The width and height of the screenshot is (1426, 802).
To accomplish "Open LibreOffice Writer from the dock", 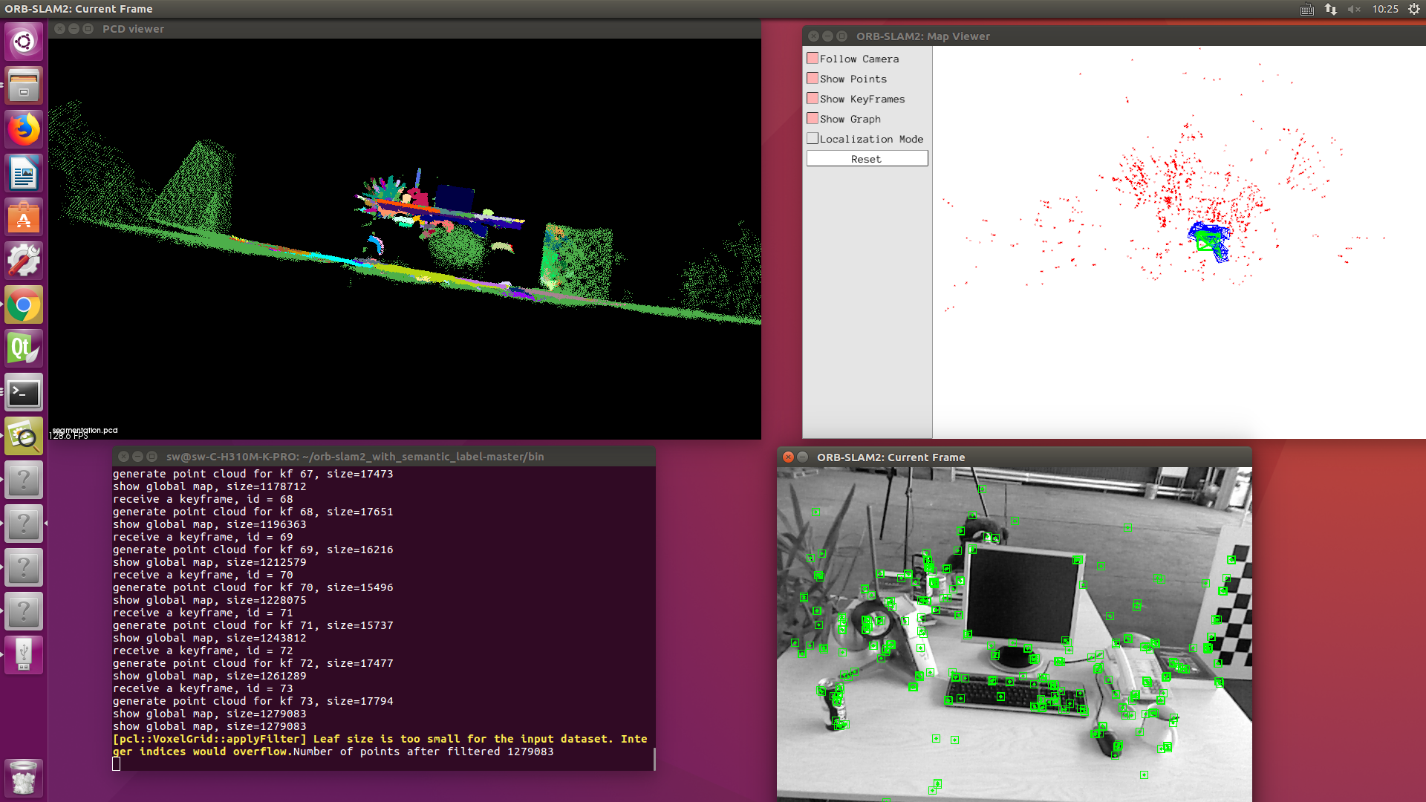I will [24, 173].
